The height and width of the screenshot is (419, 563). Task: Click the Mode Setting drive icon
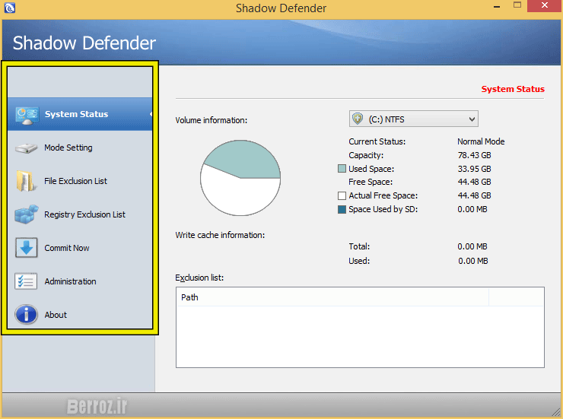[26, 148]
